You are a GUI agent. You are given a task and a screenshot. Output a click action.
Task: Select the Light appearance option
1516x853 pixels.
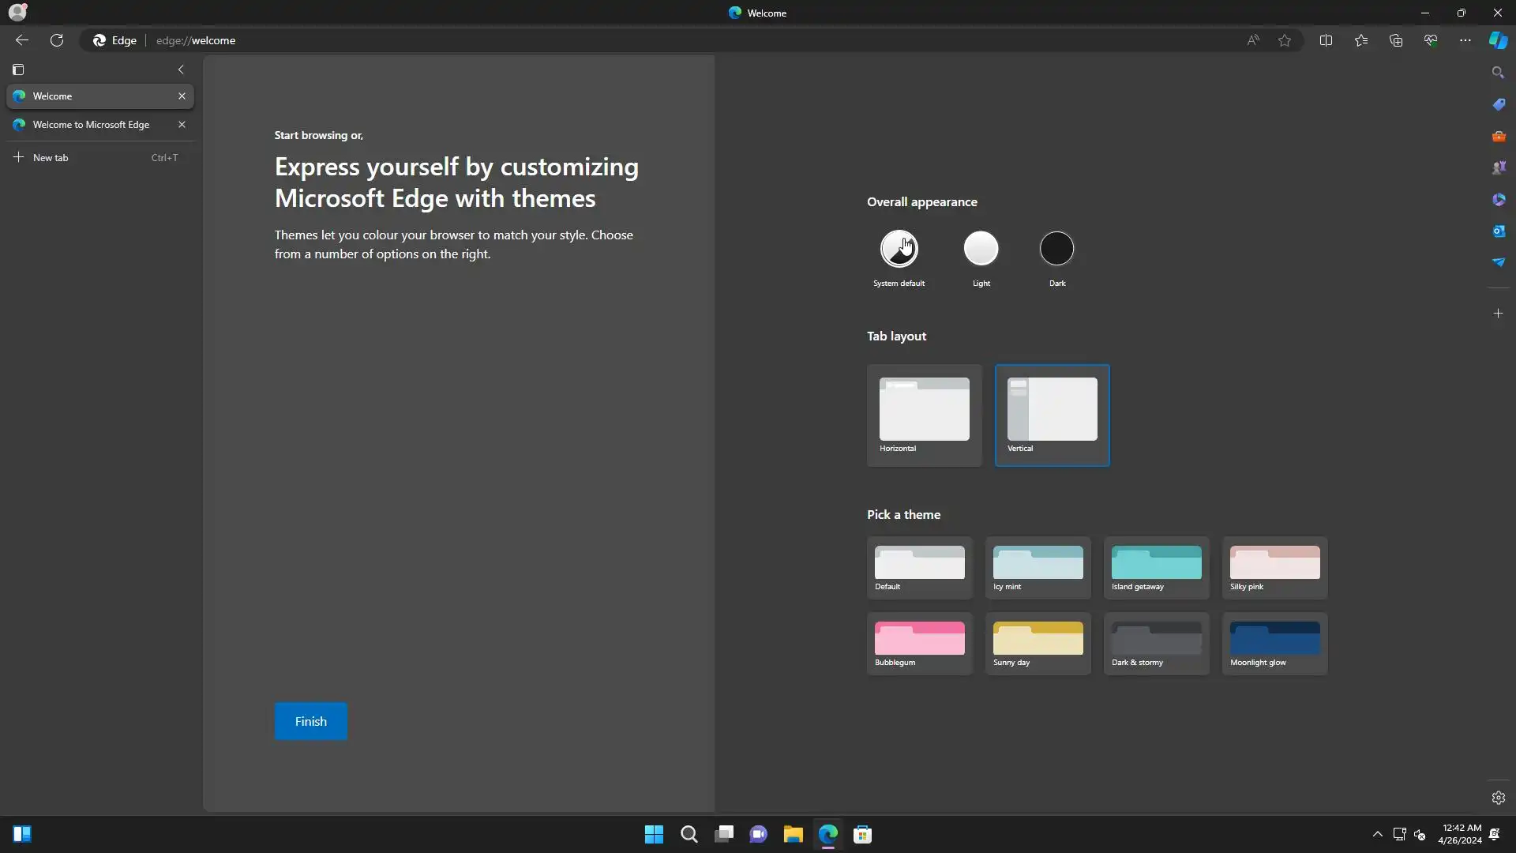981,249
